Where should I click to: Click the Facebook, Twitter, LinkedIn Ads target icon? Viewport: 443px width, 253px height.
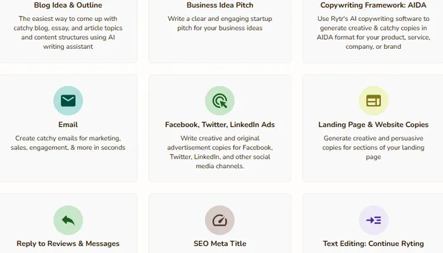click(x=220, y=101)
